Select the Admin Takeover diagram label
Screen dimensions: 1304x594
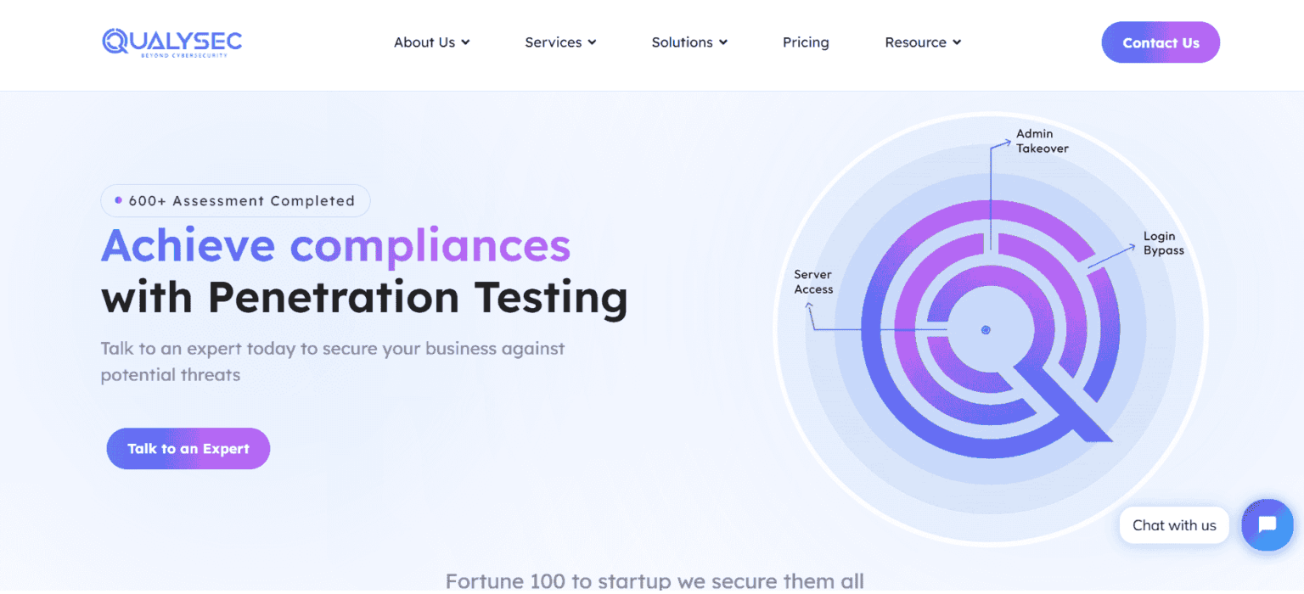(x=1042, y=141)
